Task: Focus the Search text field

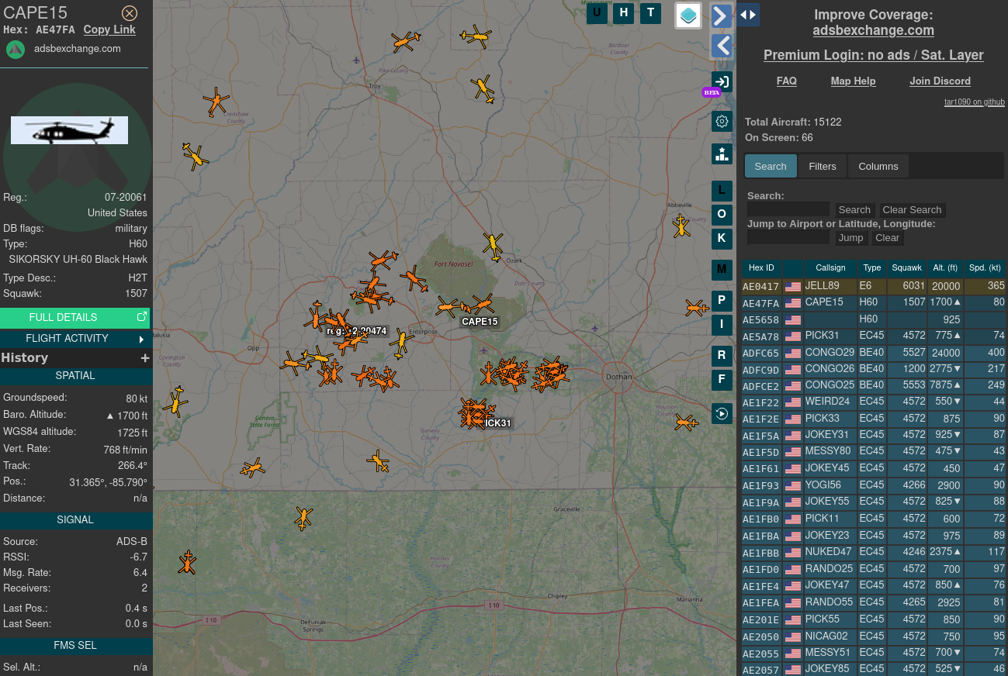Action: 788,209
